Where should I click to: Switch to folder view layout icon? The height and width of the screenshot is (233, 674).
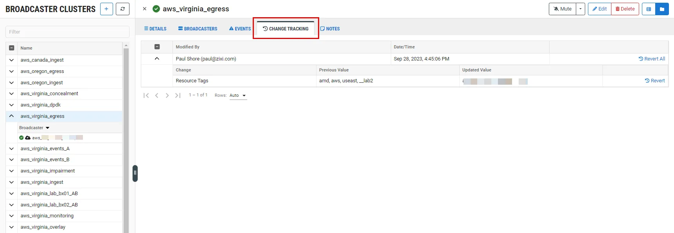click(662, 9)
